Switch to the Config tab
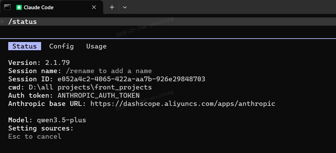Screen dimensions: 336x153 pos(62,46)
